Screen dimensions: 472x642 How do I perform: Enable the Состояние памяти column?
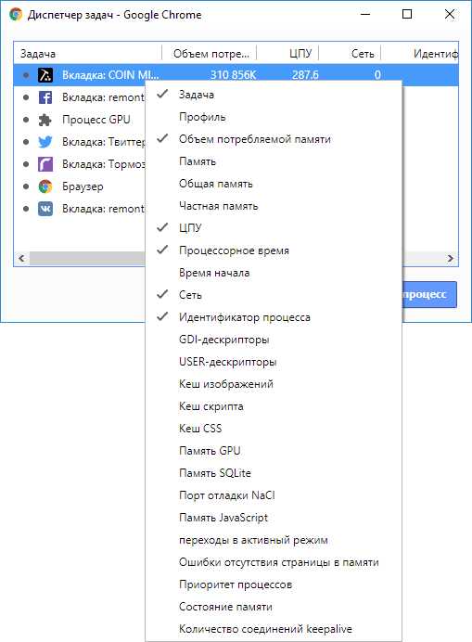(274, 607)
